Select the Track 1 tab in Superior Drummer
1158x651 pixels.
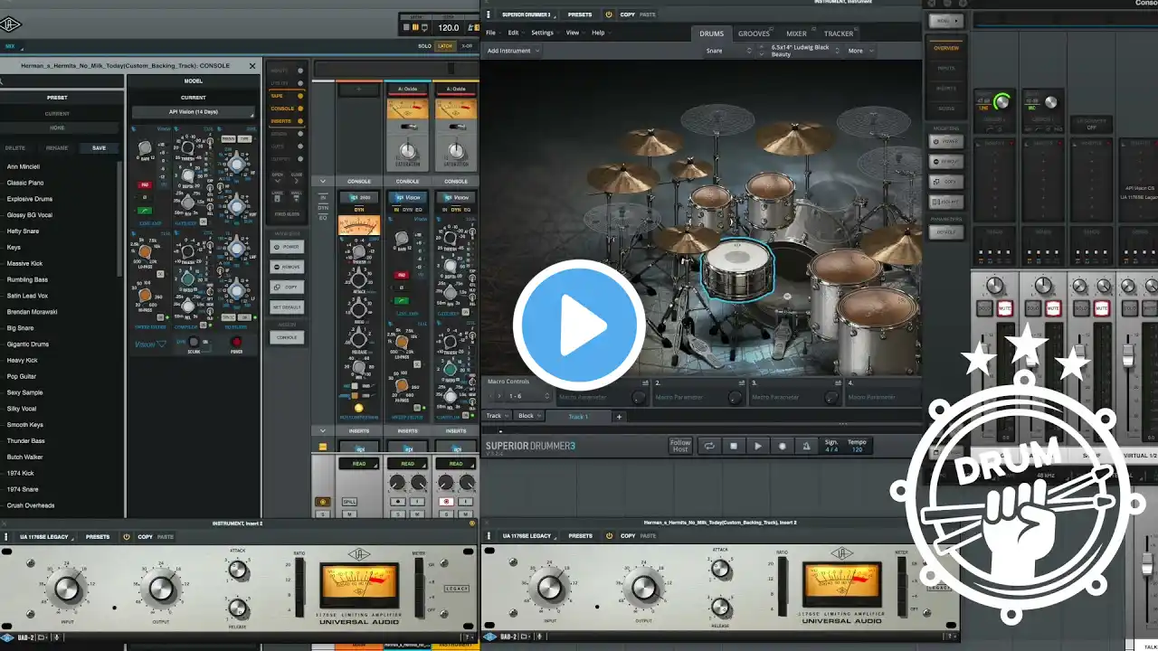tap(579, 417)
